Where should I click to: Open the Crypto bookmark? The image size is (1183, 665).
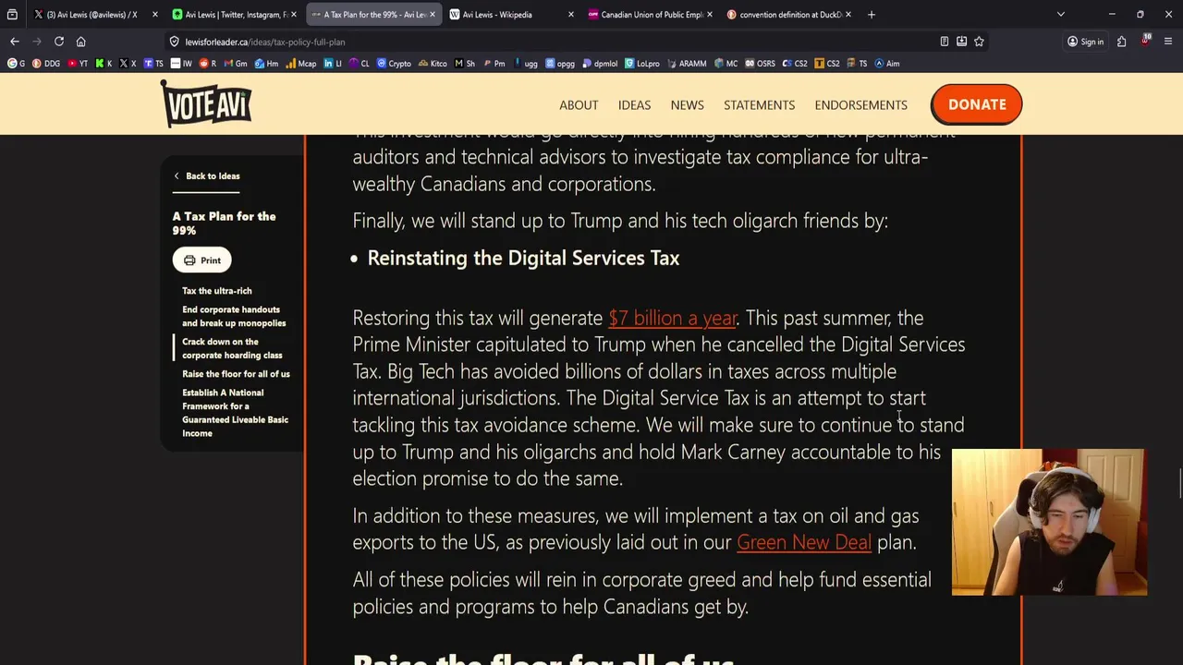394,64
